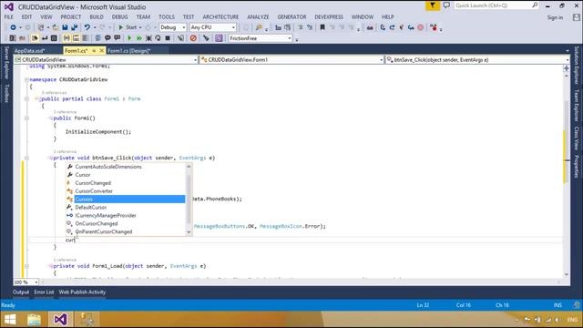This screenshot has width=583, height=328.
Task: Select OnCursorChanged in the IntelliSense list
Action: [x=126, y=224]
